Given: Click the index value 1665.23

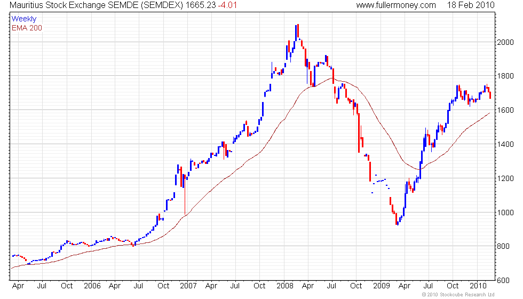Looking at the screenshot, I should pyautogui.click(x=201, y=5).
